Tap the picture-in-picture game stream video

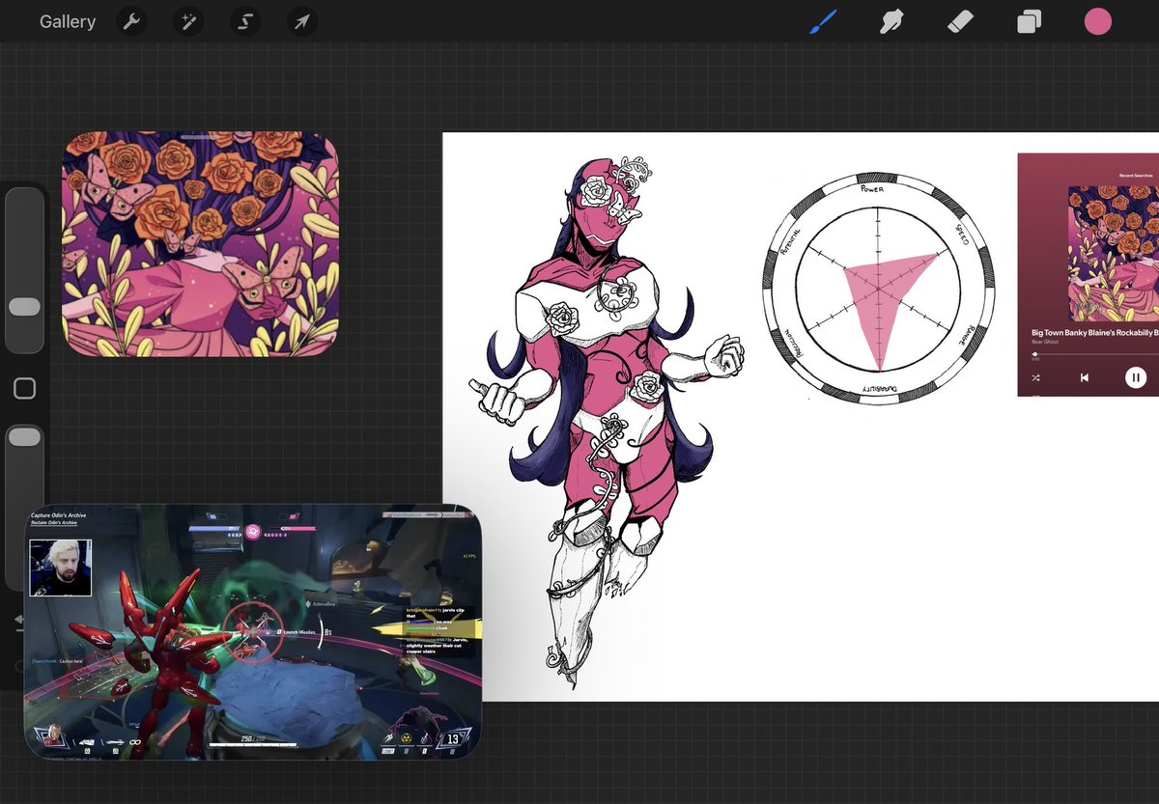(x=252, y=631)
